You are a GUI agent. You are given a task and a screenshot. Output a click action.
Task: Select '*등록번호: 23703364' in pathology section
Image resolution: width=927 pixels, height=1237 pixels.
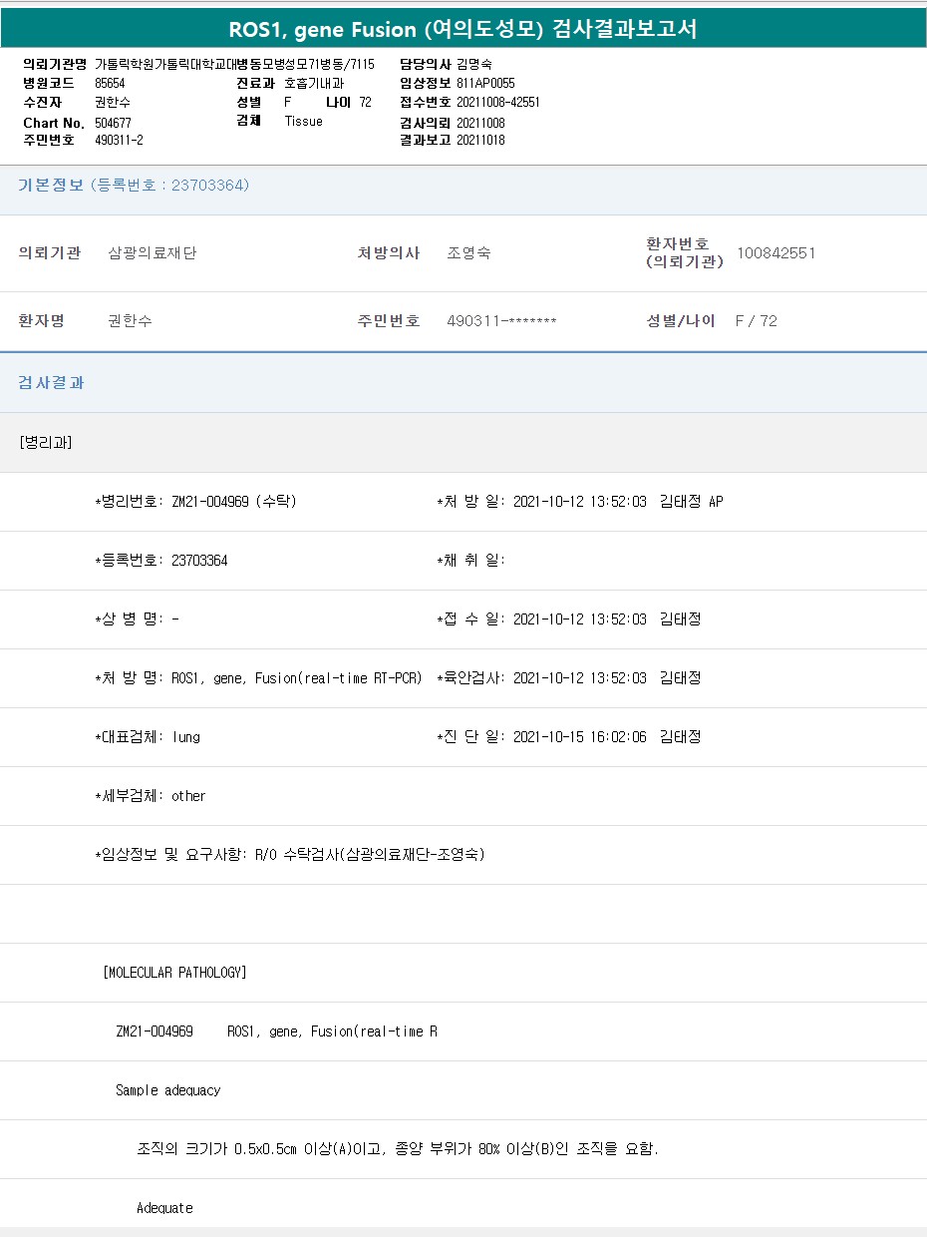[x=160, y=561]
